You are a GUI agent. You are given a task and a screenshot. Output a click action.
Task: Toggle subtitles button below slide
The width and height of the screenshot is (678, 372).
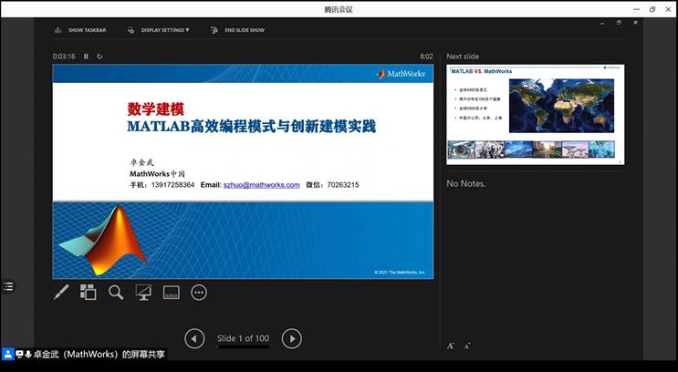click(171, 293)
